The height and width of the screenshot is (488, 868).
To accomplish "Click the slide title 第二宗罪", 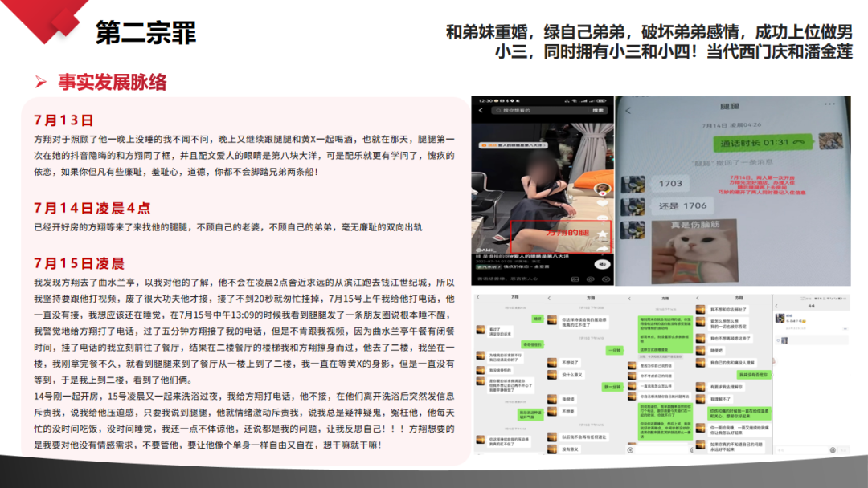I will pos(145,33).
